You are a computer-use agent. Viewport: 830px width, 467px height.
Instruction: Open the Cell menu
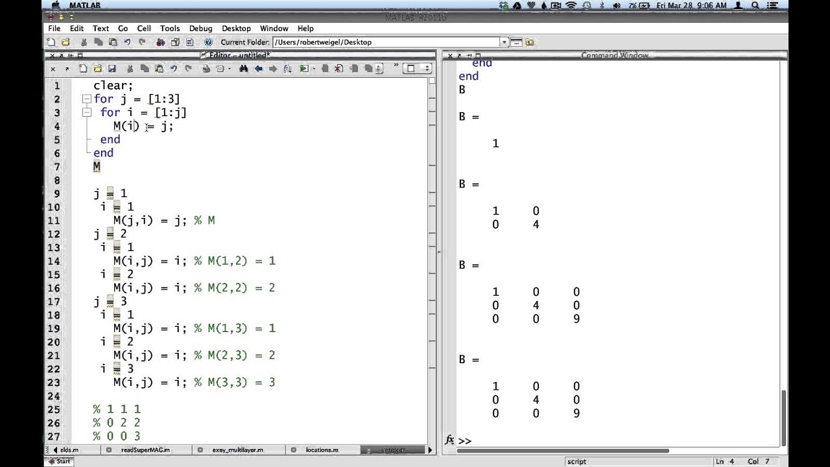pyautogui.click(x=144, y=29)
